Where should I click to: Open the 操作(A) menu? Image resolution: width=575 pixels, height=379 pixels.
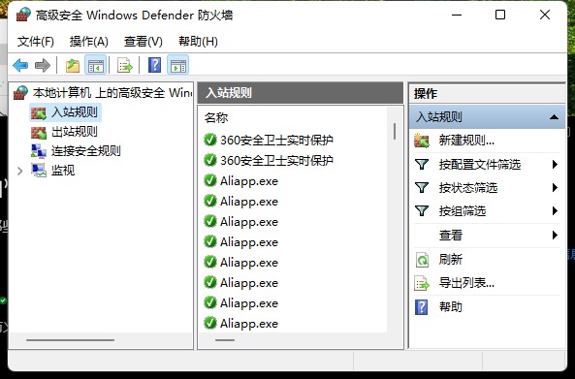89,42
